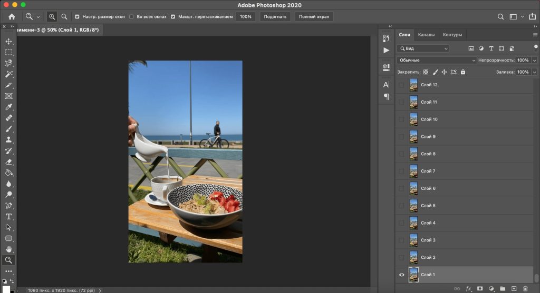Click the Zoom Out magnifier icon
This screenshot has height=293, width=540.
64,17
